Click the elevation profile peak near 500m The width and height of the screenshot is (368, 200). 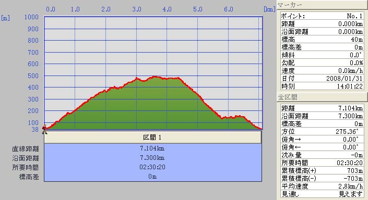(x=154, y=77)
